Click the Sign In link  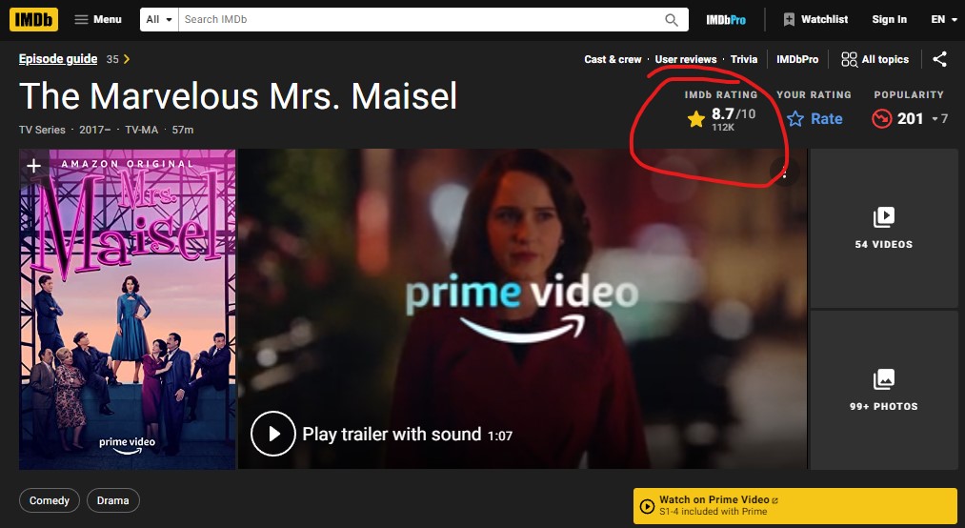click(889, 19)
